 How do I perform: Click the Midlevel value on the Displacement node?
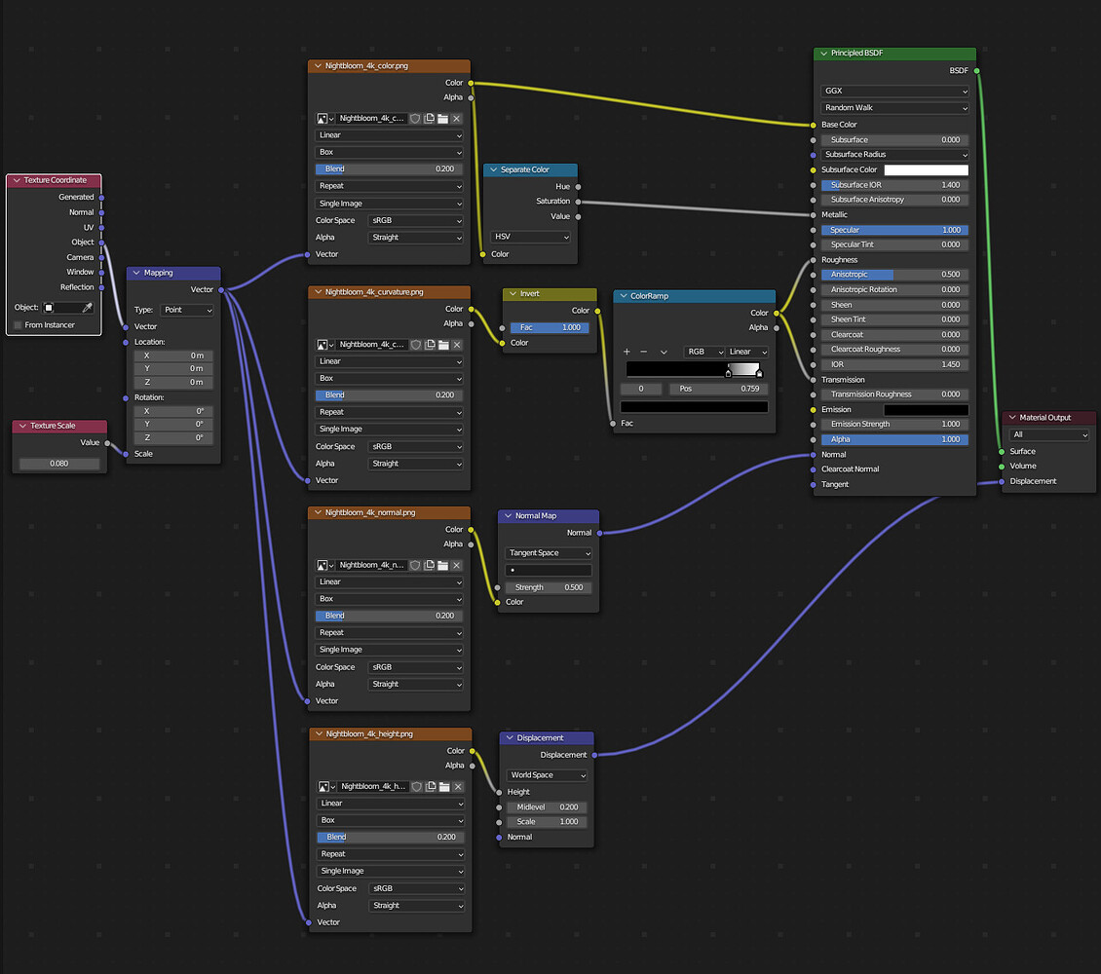tap(546, 806)
